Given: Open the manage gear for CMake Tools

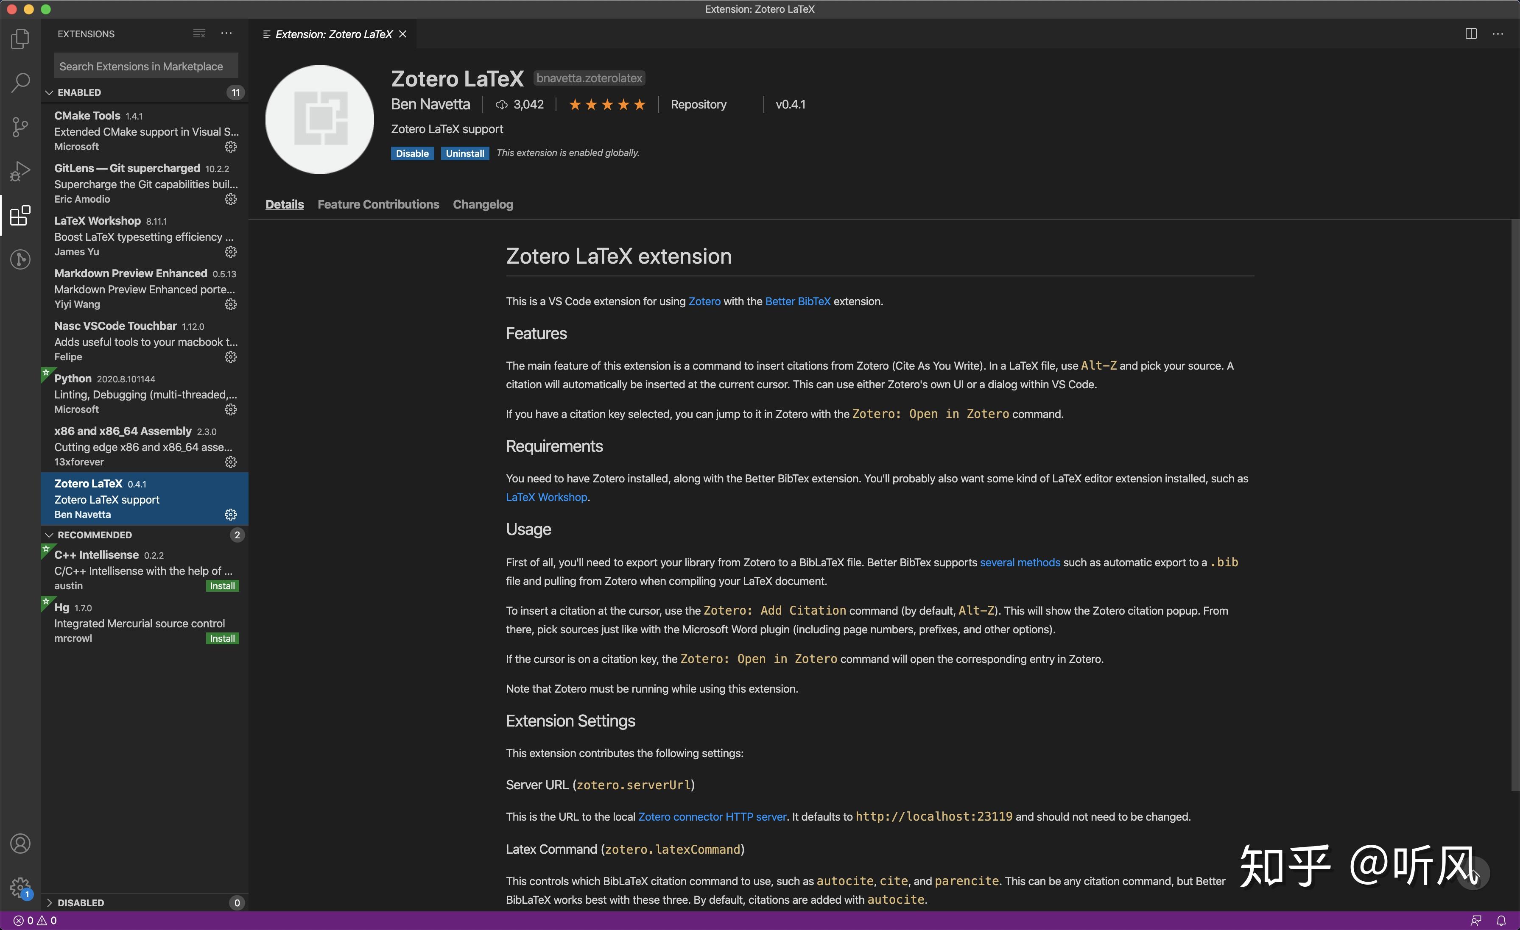Looking at the screenshot, I should tap(231, 147).
